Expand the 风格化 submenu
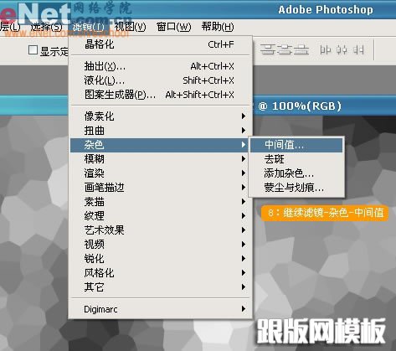The image size is (396, 351). click(160, 273)
